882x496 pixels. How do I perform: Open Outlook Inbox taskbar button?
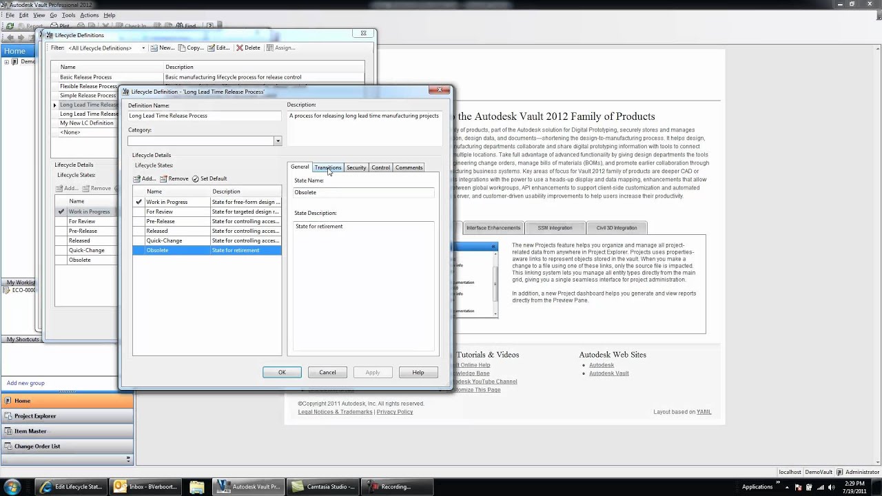(146, 486)
